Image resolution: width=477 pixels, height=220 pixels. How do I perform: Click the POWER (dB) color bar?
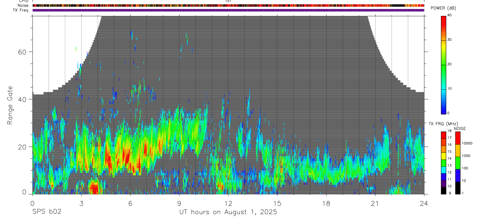444,65
